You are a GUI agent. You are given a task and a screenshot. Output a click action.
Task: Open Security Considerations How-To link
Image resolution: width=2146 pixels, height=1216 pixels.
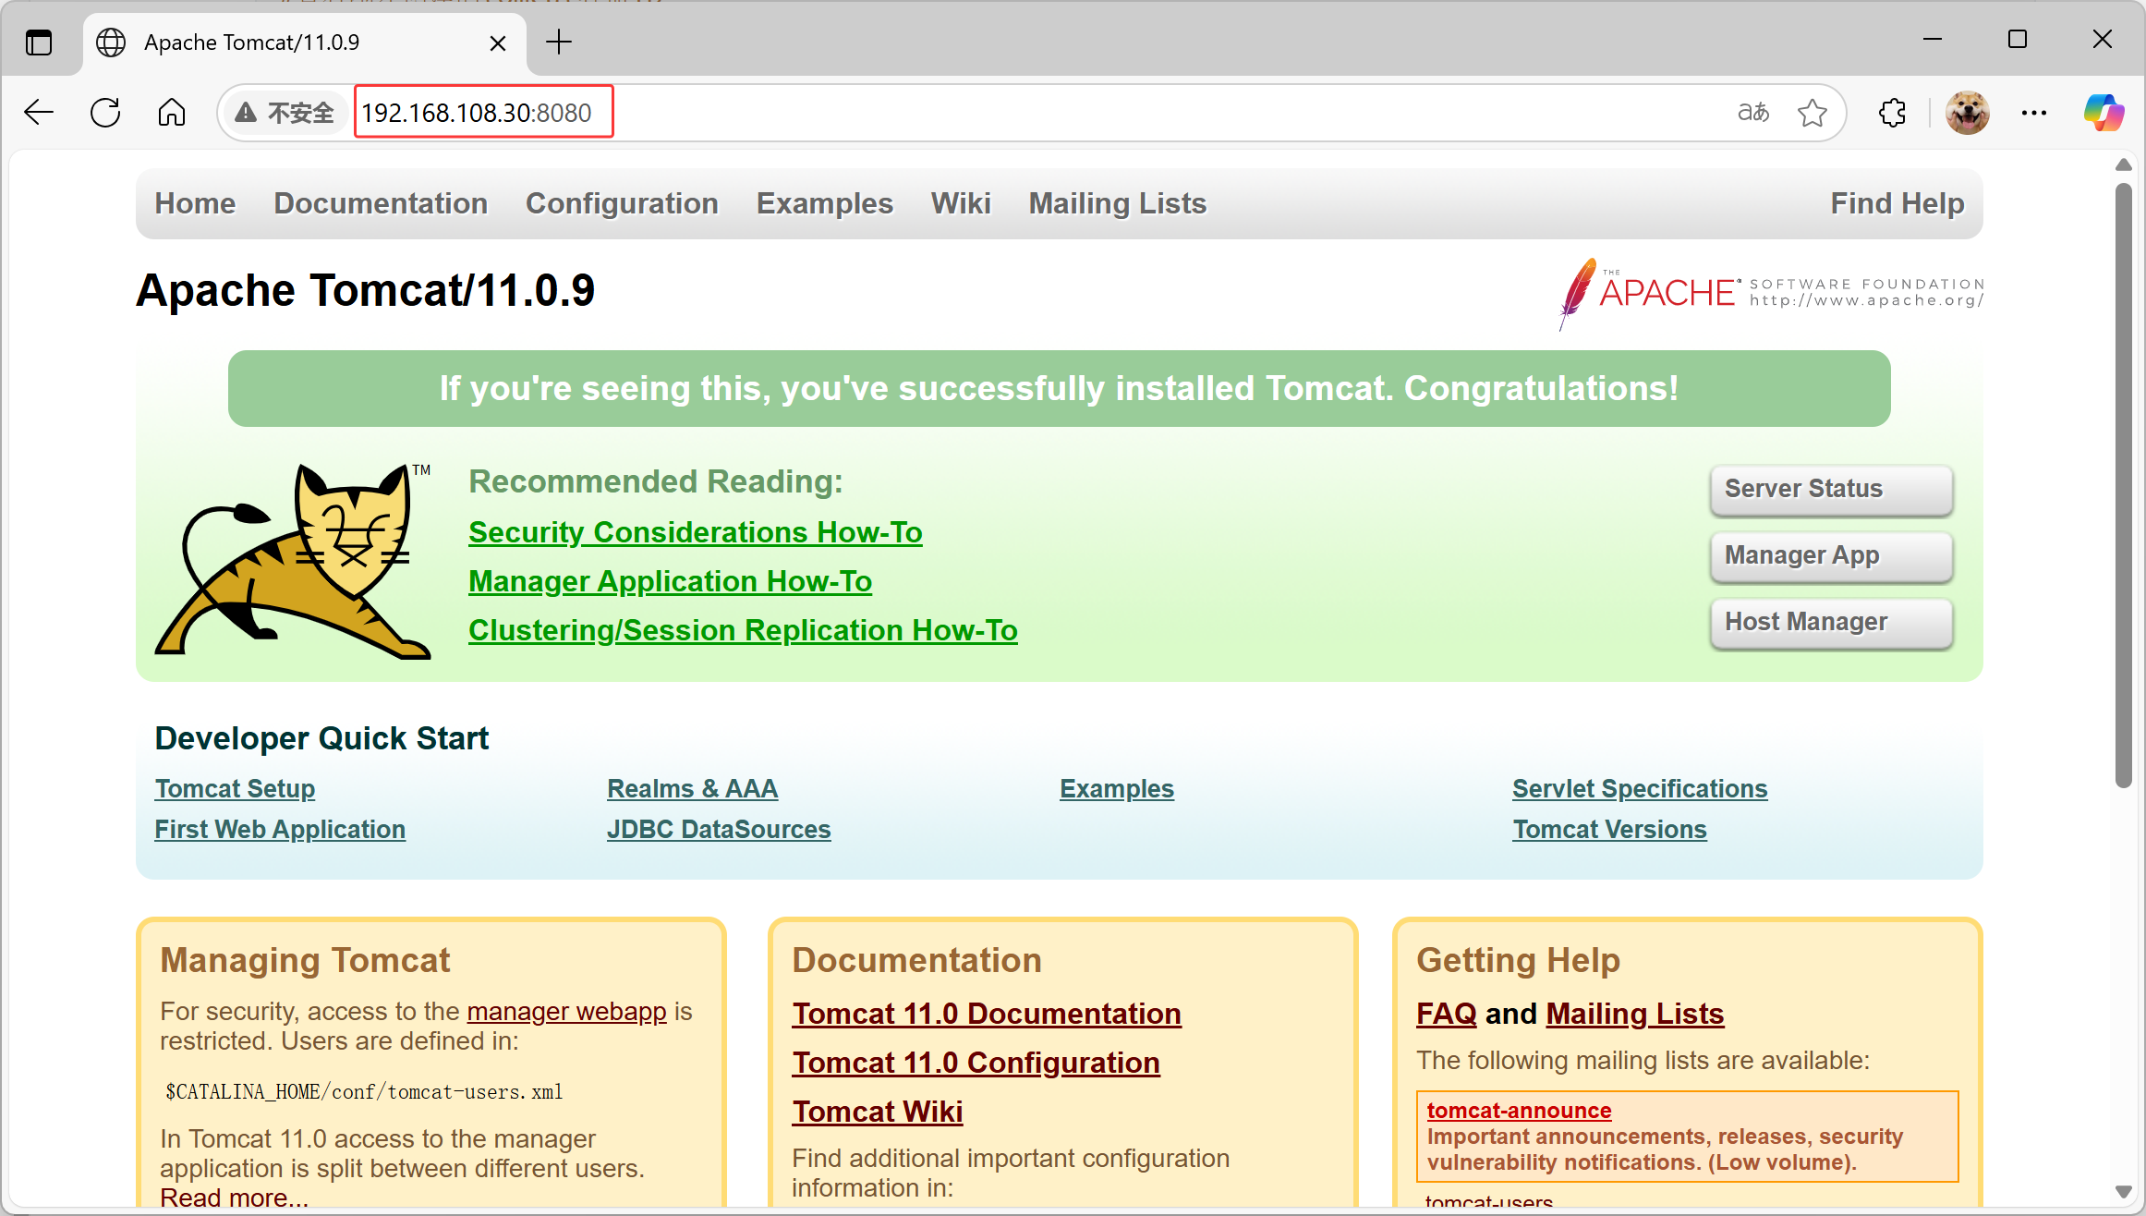[x=695, y=532]
